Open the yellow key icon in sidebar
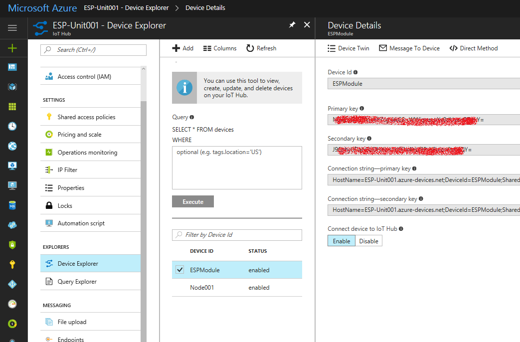This screenshot has width=520, height=342. 12,264
